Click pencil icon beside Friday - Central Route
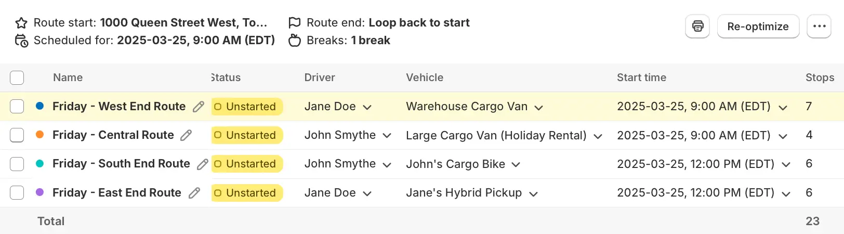Screen dimensions: 844x234 pos(186,135)
